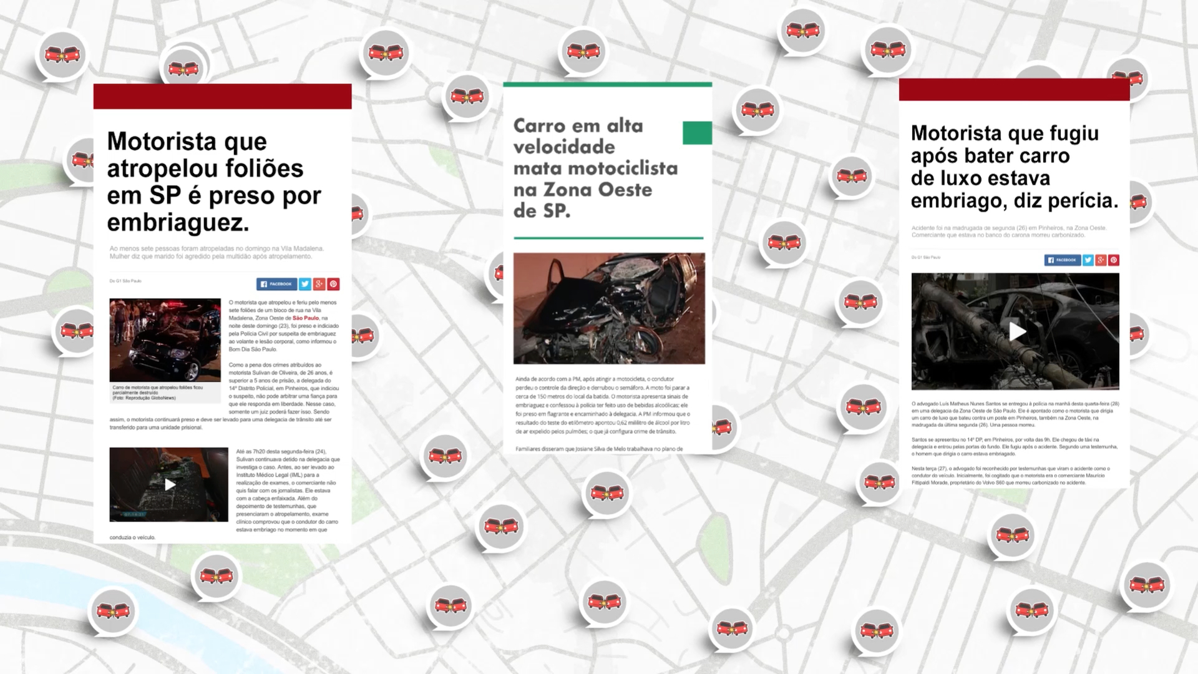
Task: Click the Google+ icon in the carro de luxo article
Action: click(1101, 260)
